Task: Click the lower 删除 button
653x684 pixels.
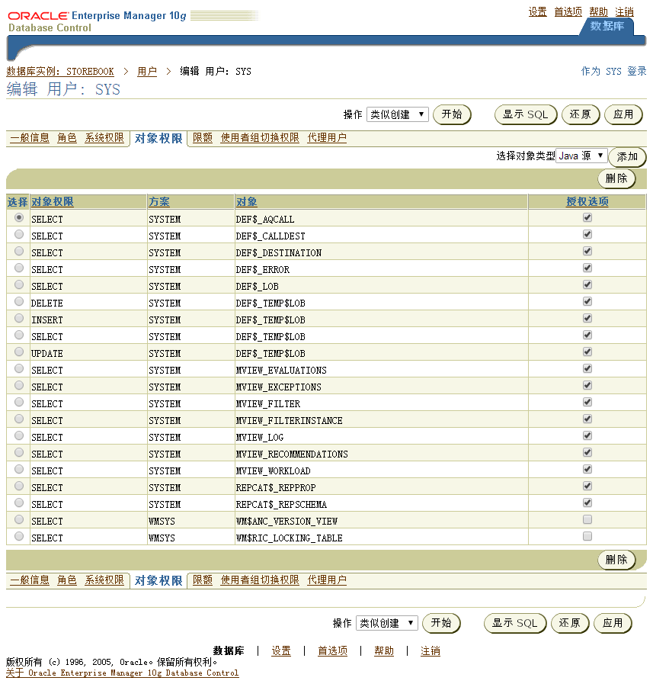Action: (x=616, y=560)
